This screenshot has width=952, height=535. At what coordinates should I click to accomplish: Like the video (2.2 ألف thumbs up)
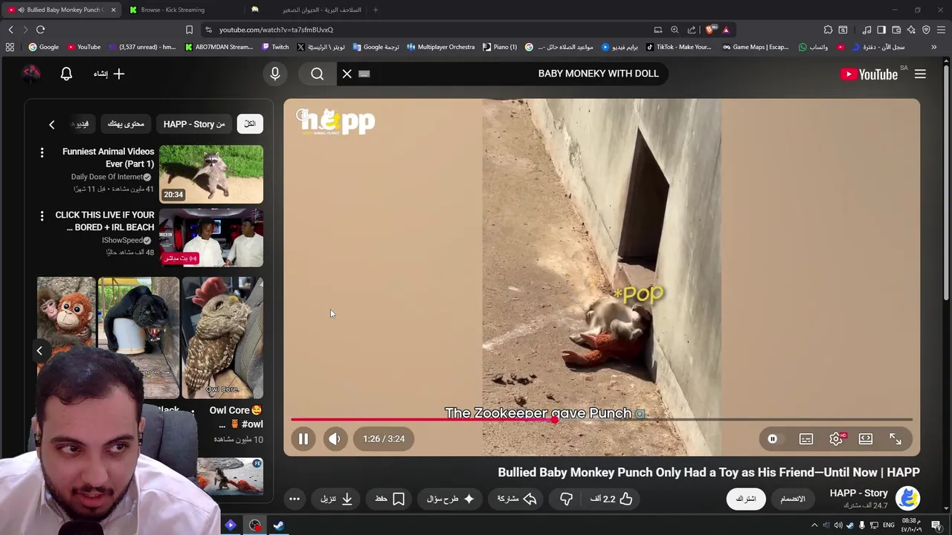click(611, 499)
